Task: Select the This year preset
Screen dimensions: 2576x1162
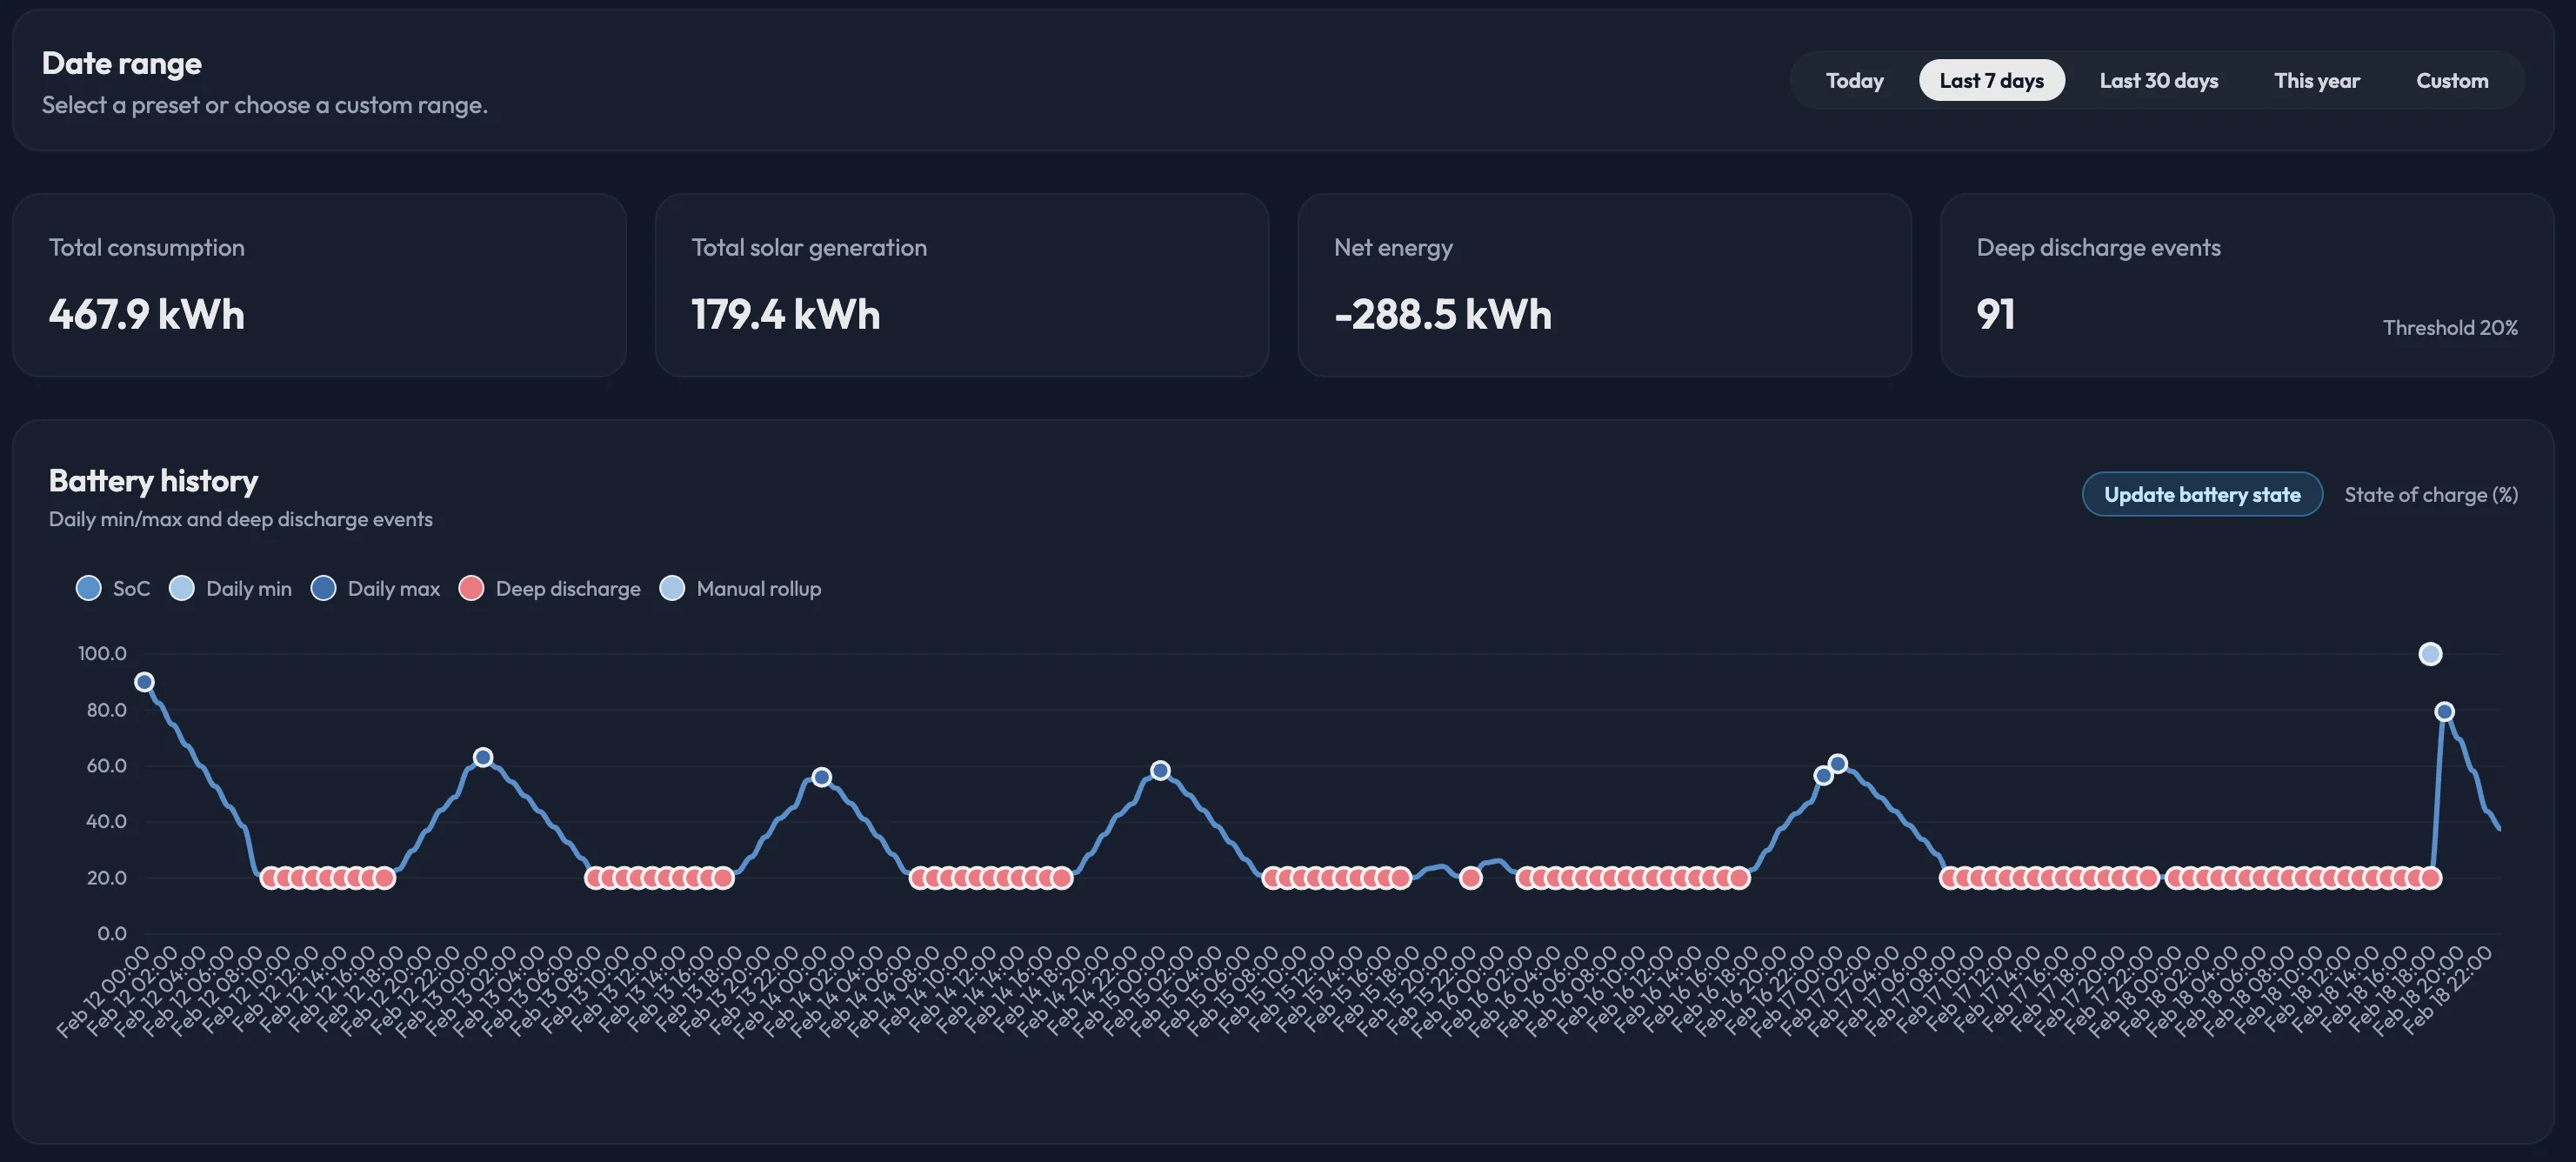Action: pyautogui.click(x=2317, y=80)
